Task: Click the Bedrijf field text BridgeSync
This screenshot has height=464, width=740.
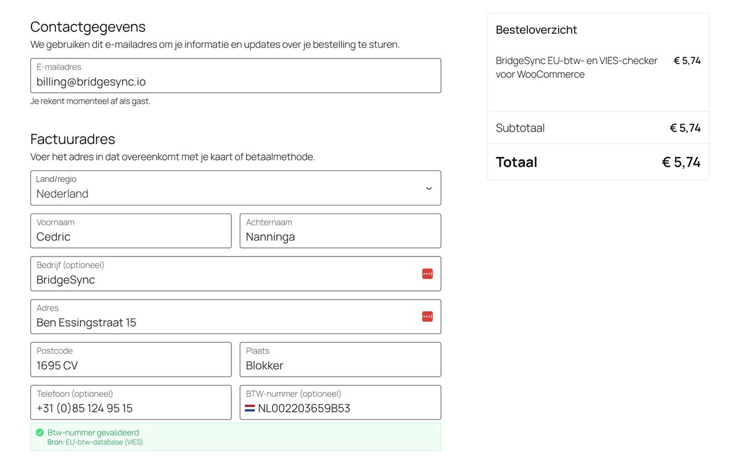Action: [x=66, y=280]
